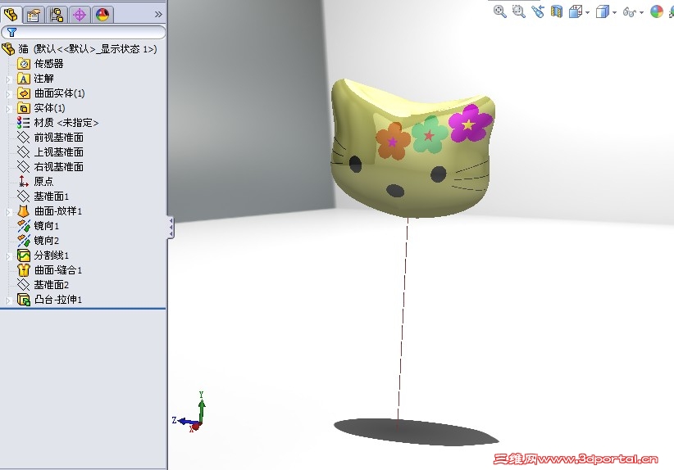Click the Display Style cube icon
The height and width of the screenshot is (470, 674).
602,11
